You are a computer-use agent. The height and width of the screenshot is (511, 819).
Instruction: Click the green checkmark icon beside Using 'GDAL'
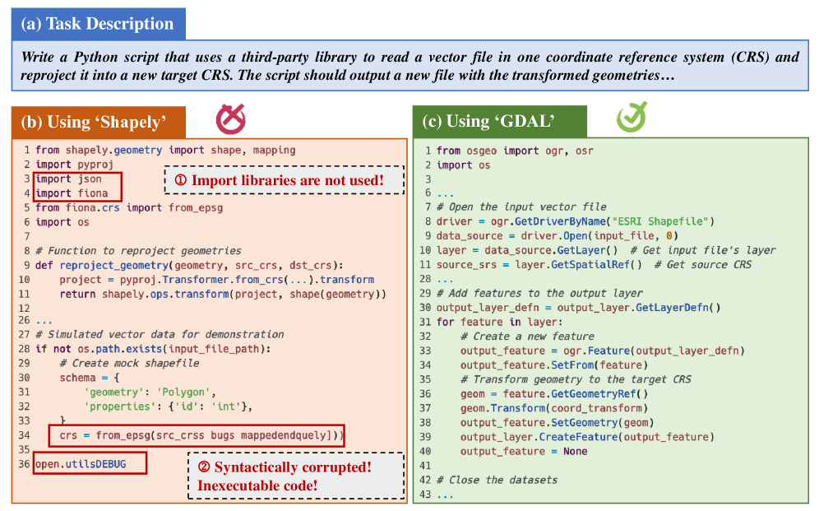pos(632,117)
